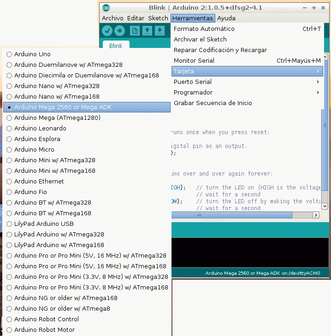Switch to the Blink sketch tab
331x336 pixels.
point(116,46)
